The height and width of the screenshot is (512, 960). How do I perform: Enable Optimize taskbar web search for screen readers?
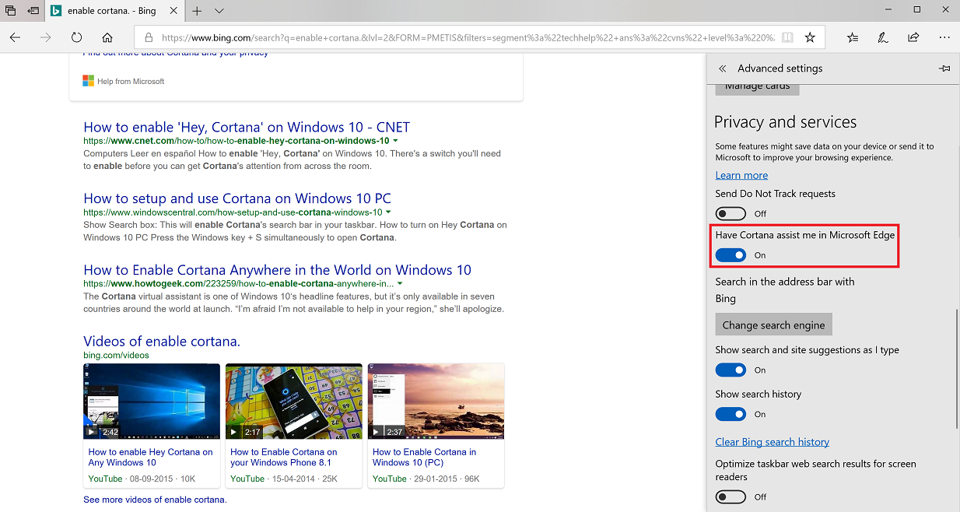tap(731, 496)
